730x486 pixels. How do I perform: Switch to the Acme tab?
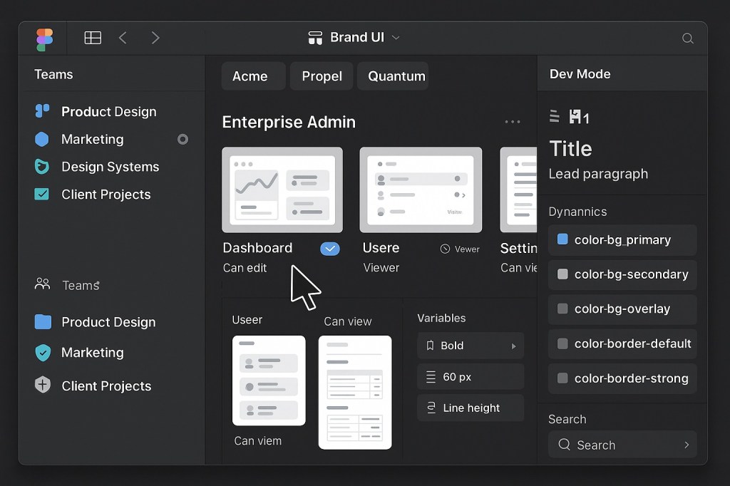tap(252, 76)
